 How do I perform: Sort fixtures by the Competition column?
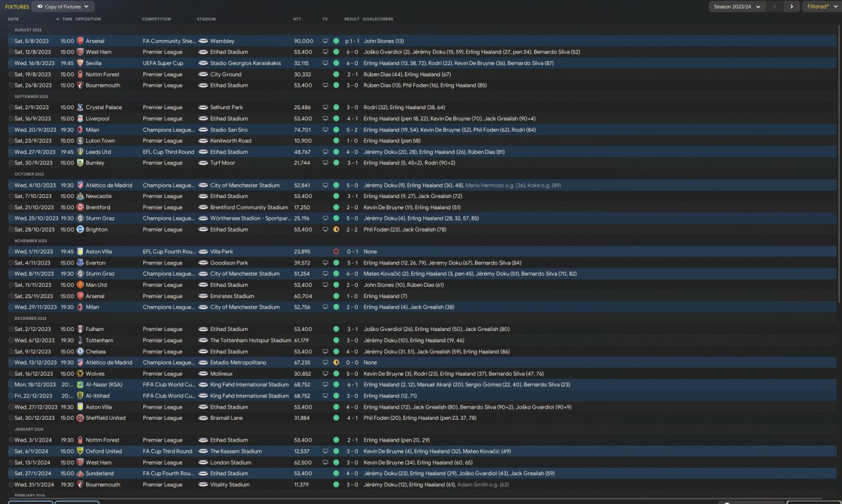(156, 19)
